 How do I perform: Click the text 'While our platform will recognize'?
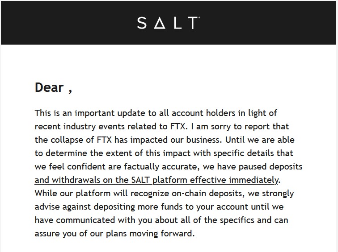pos(102,193)
